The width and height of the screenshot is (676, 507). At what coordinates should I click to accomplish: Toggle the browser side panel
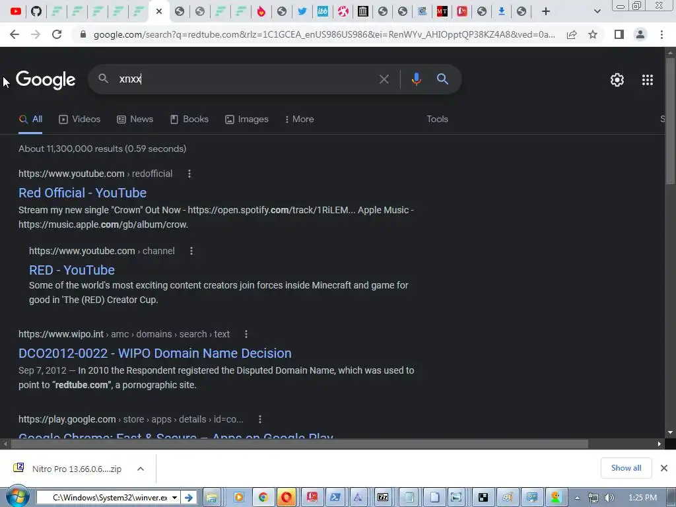(619, 34)
